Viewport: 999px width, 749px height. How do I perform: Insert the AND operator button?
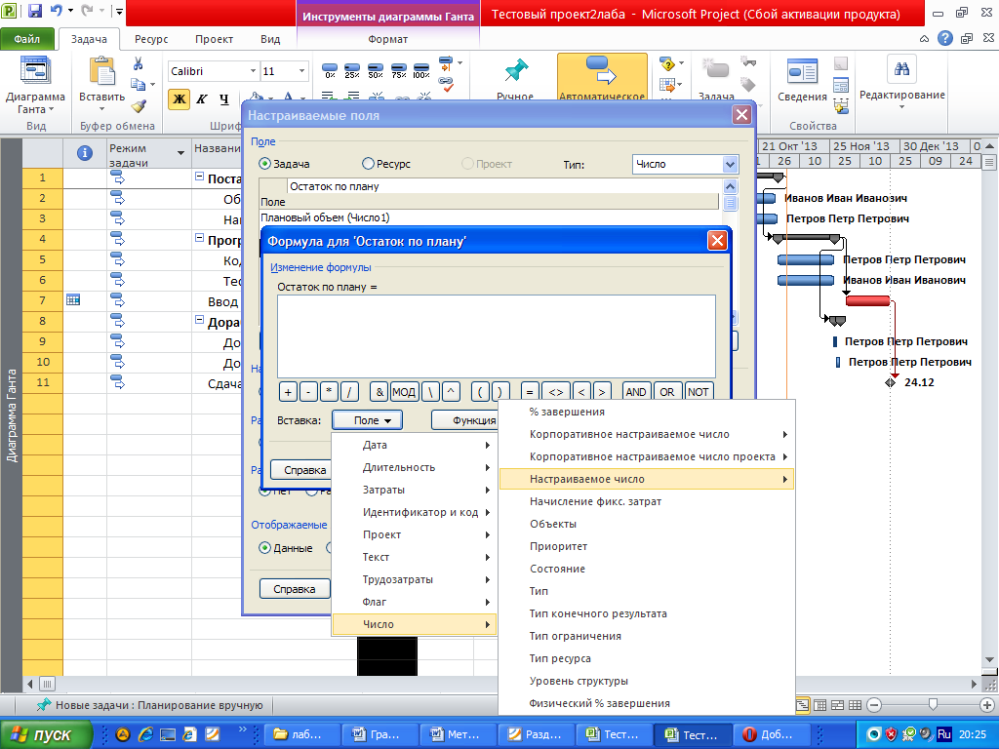[635, 392]
